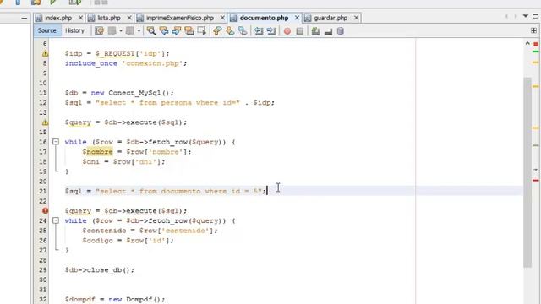
Task: Close the documento.php tab
Action: 297,18
